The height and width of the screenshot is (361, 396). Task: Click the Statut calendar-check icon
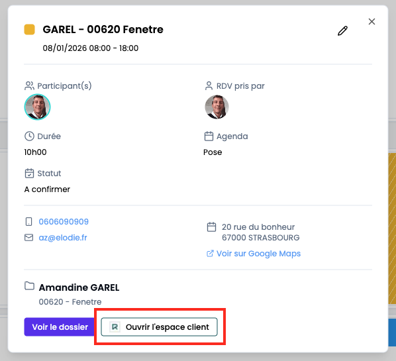(29, 174)
